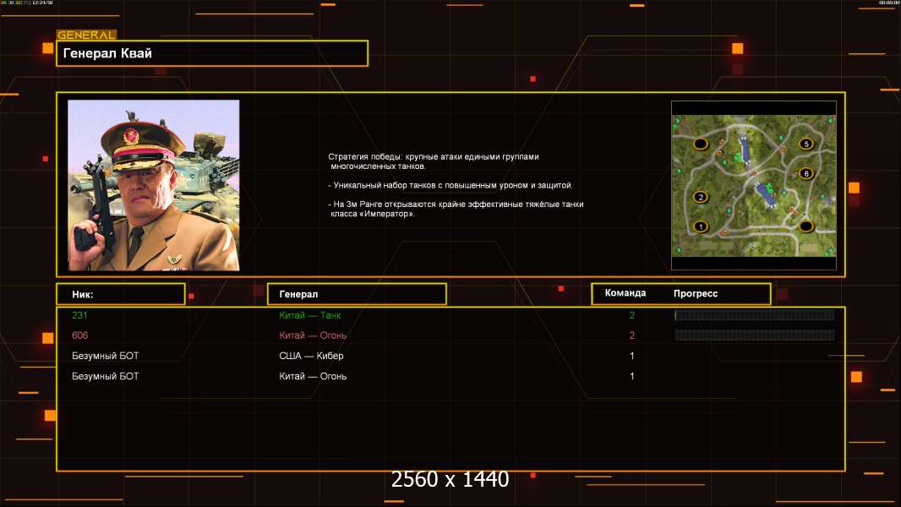Pick start position 5 on the minimap
The height and width of the screenshot is (507, 901).
805,144
